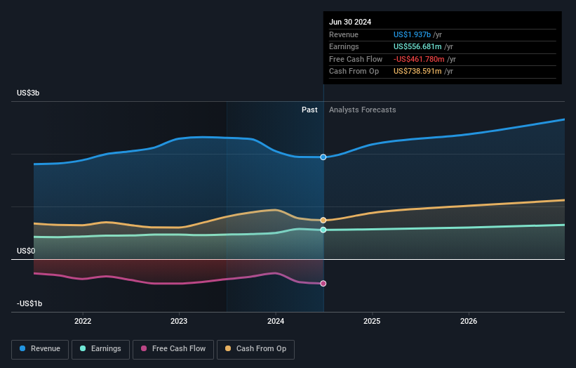Click the Analysts Forecasts label

click(x=363, y=110)
